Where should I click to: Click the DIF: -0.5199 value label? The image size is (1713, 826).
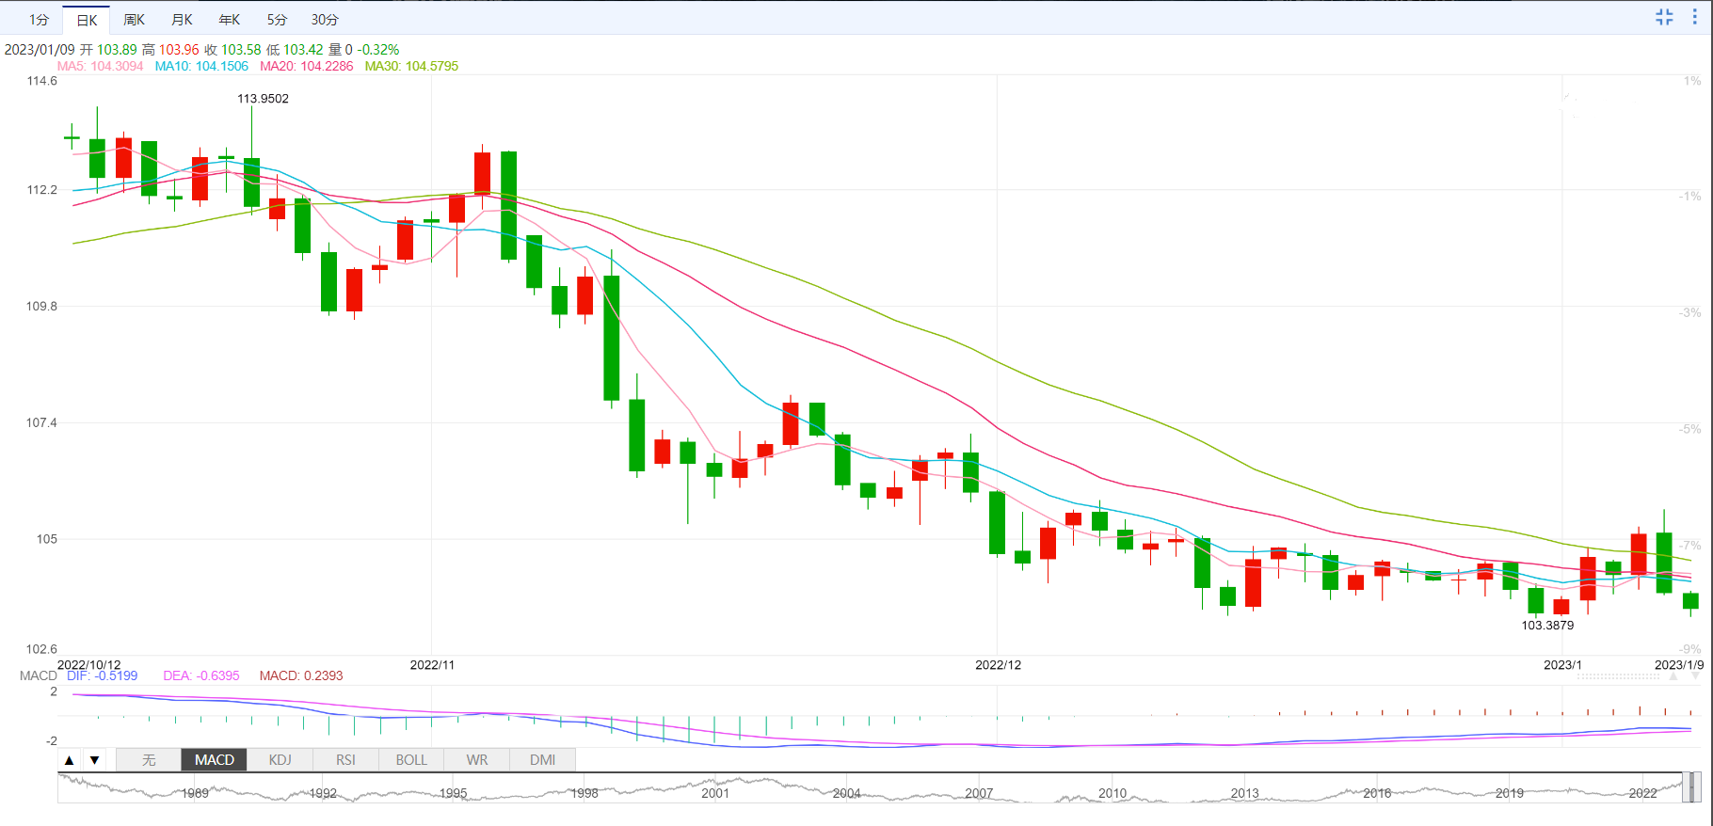102,675
